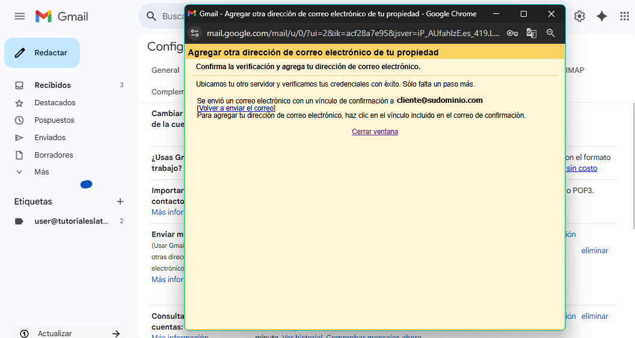The height and width of the screenshot is (338, 635).
Task: Click the popup address bar URL
Action: click(353, 33)
